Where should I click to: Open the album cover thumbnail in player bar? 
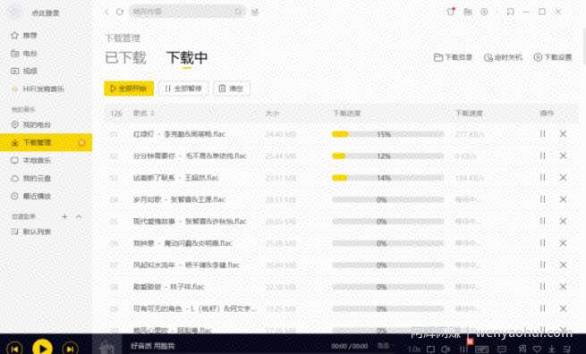click(x=106, y=344)
